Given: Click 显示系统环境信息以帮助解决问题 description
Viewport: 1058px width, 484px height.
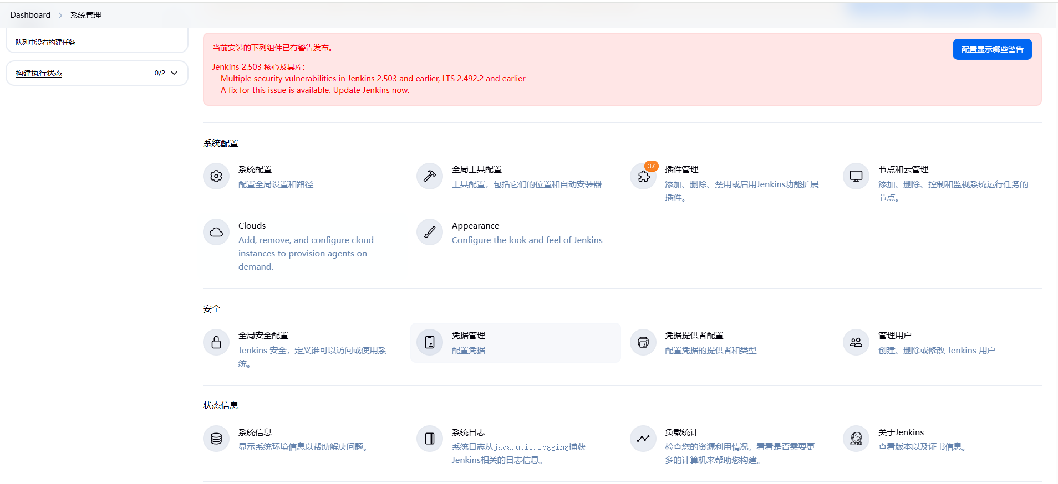Looking at the screenshot, I should 305,446.
